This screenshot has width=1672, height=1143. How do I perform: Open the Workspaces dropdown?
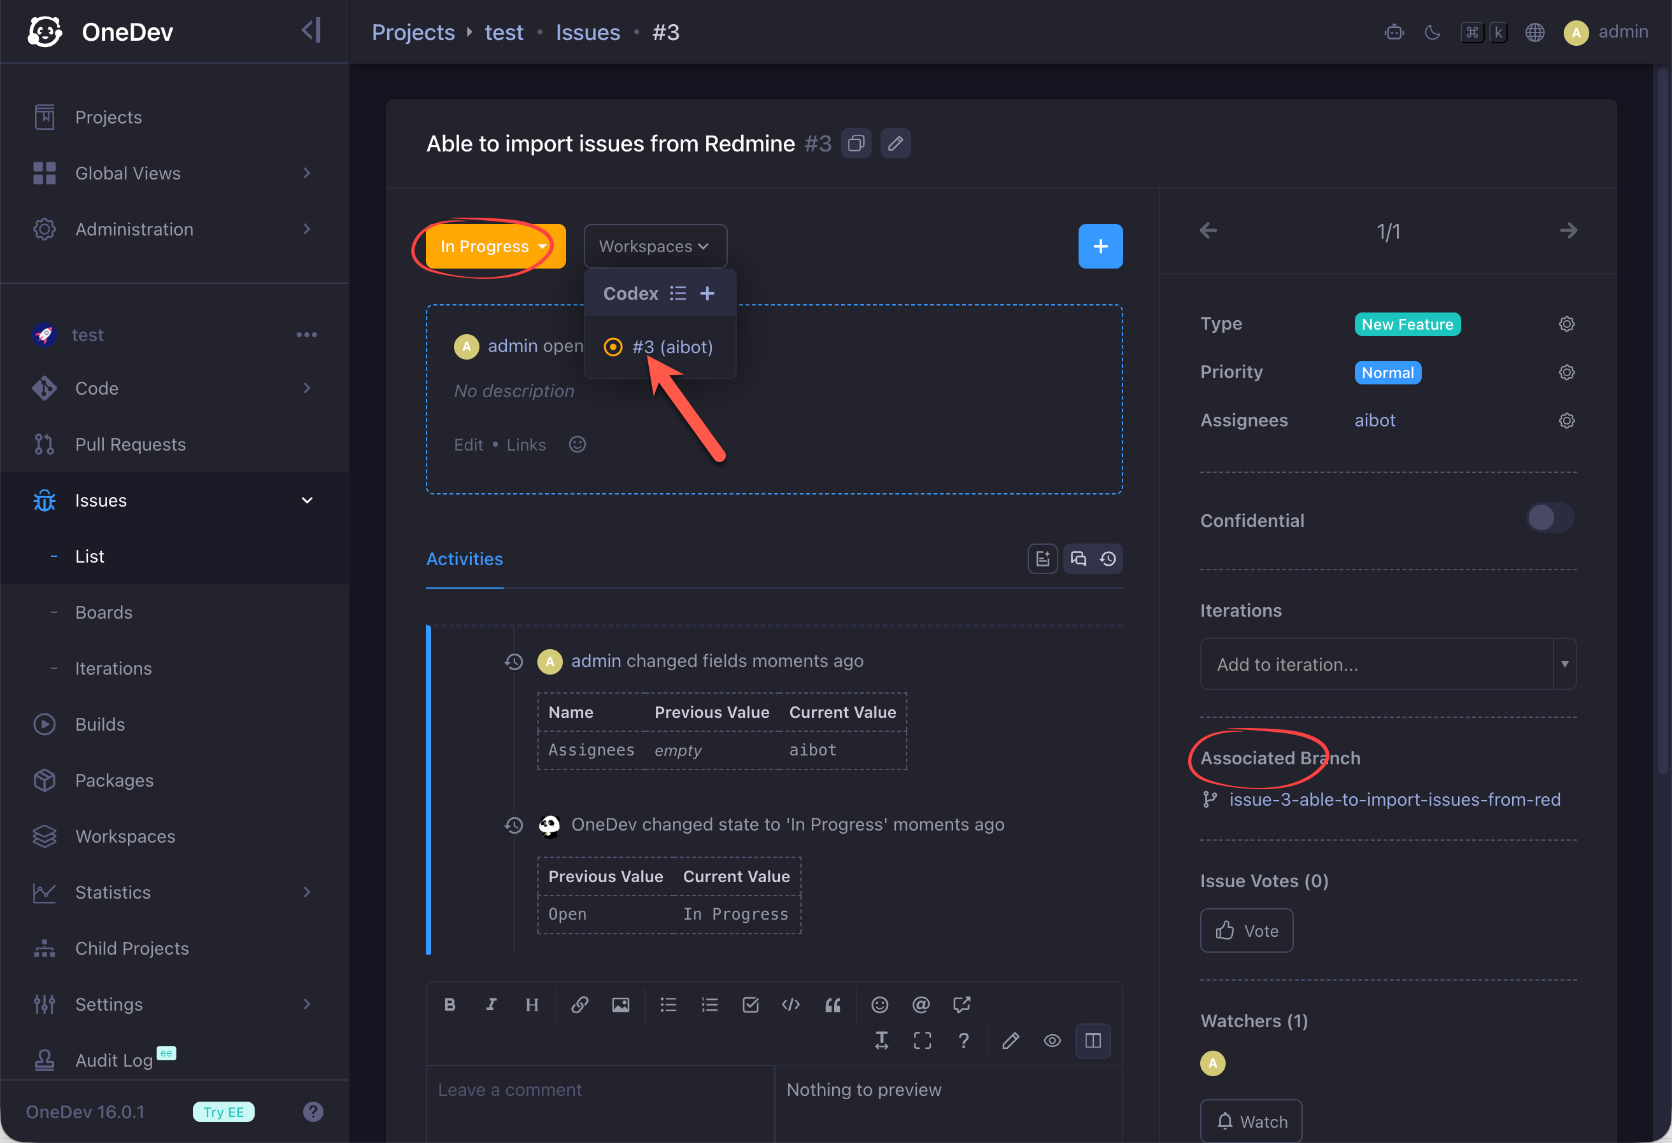655,246
